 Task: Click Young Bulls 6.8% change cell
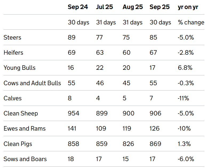pos(185,68)
